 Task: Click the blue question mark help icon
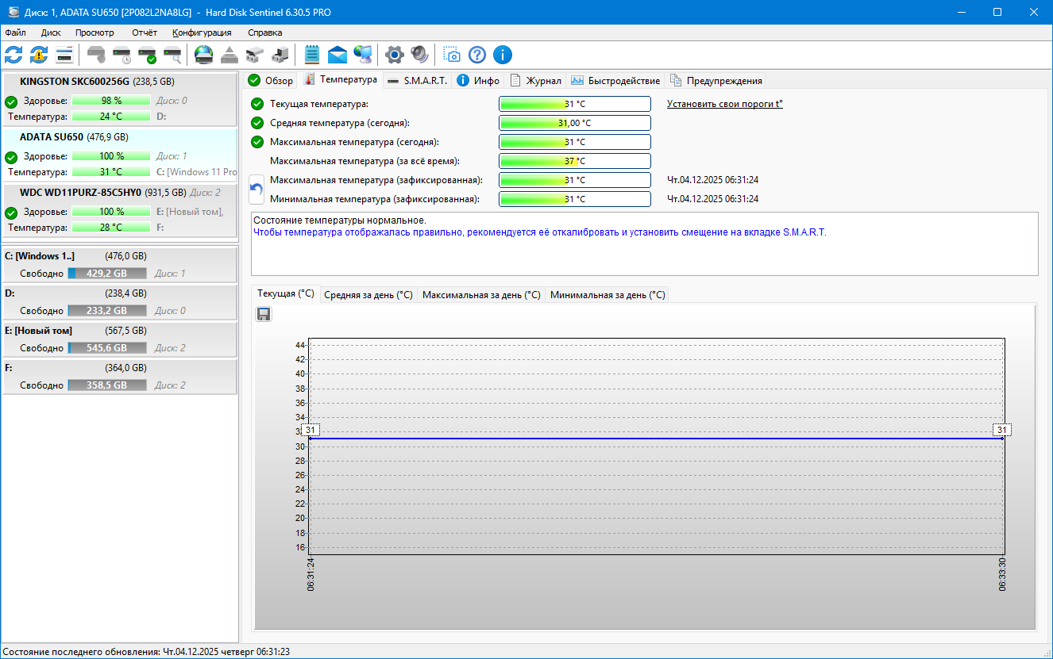click(x=476, y=55)
